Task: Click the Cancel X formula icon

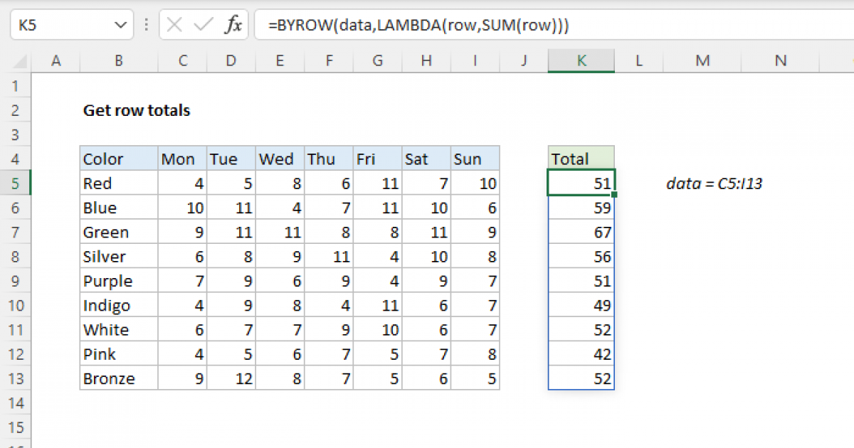Action: pyautogui.click(x=174, y=26)
